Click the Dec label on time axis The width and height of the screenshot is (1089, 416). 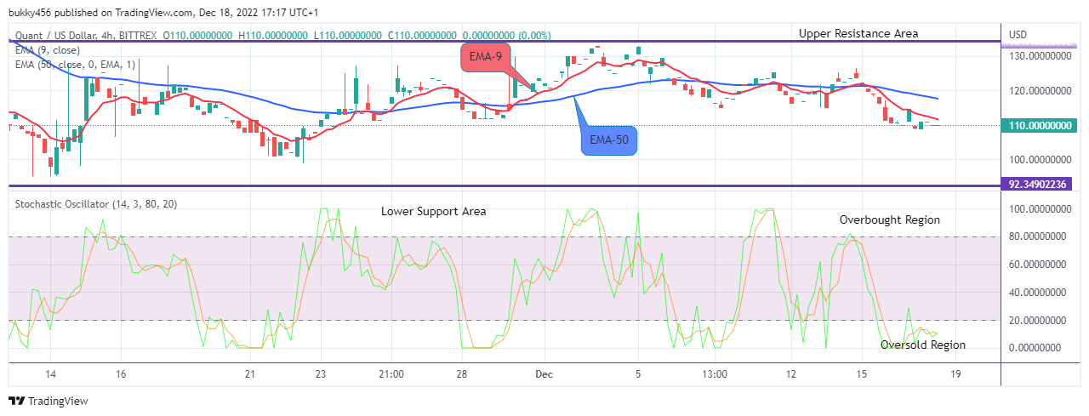click(544, 374)
